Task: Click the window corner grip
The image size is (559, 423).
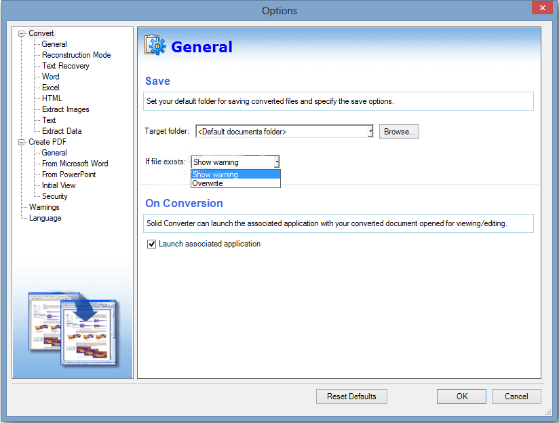Action: (549, 413)
